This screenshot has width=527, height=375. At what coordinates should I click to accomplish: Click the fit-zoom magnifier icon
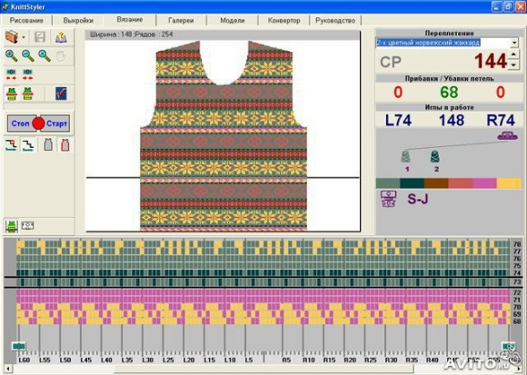[x=45, y=55]
